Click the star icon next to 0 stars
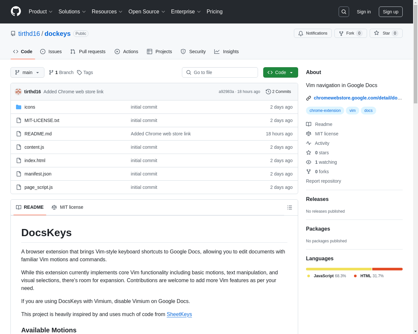This screenshot has height=334, width=418. [309, 153]
